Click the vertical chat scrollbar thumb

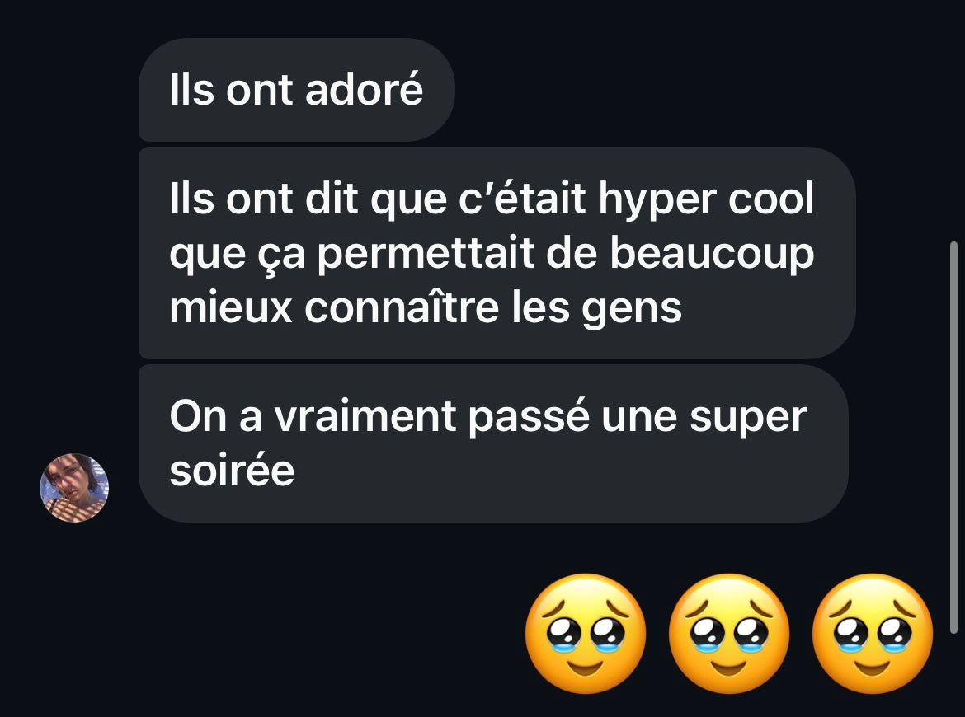953,438
